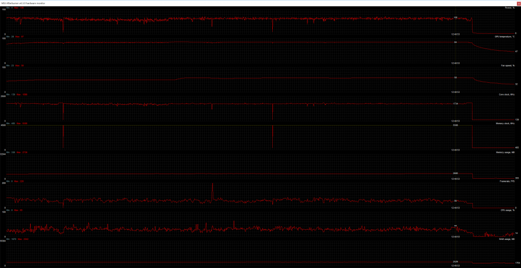Screen dimensions: 521x268
Task: Click current value 139 on Core clock graph
Action: point(517,119)
